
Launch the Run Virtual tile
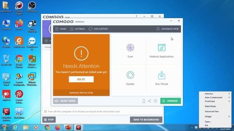(x=162, y=78)
